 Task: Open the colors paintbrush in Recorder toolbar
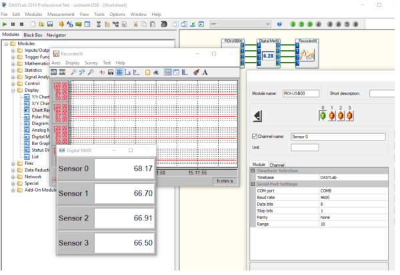tap(196, 73)
